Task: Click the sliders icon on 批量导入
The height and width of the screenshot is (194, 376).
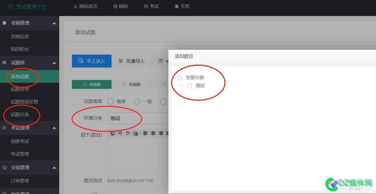Action: (121, 61)
